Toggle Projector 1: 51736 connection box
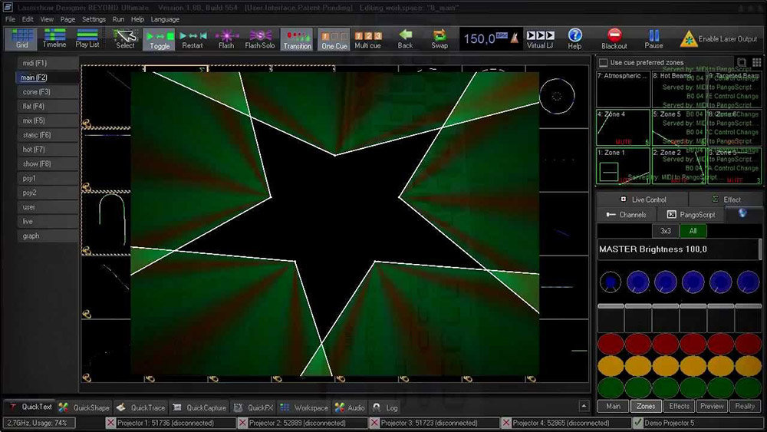The image size is (767, 432). click(x=111, y=423)
